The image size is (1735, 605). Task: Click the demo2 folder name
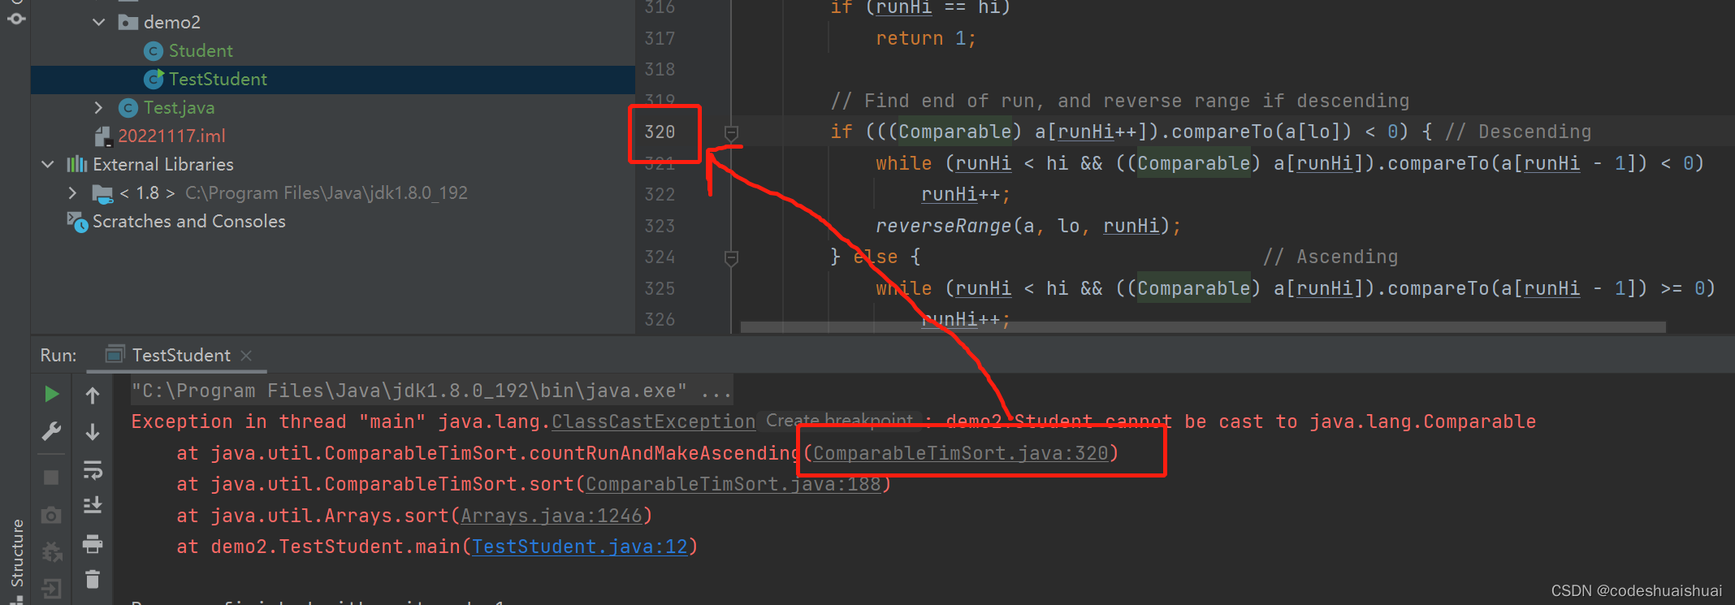(172, 22)
